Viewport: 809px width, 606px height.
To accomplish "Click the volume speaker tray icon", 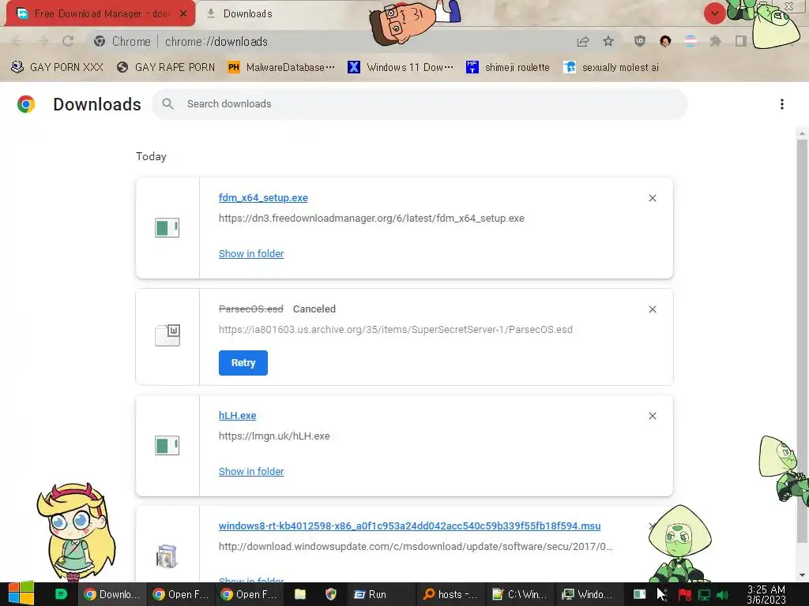I will tap(722, 595).
